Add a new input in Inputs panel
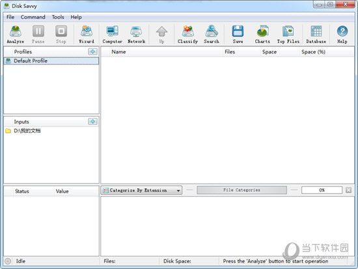Viewport: 358px width, 269px height. point(92,122)
